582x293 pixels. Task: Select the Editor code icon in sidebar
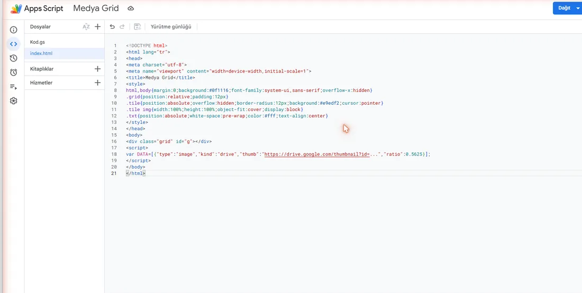pos(13,44)
